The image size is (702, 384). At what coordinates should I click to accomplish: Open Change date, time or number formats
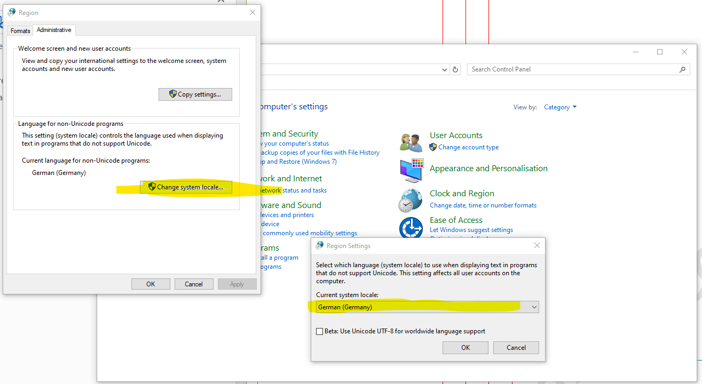coord(483,205)
